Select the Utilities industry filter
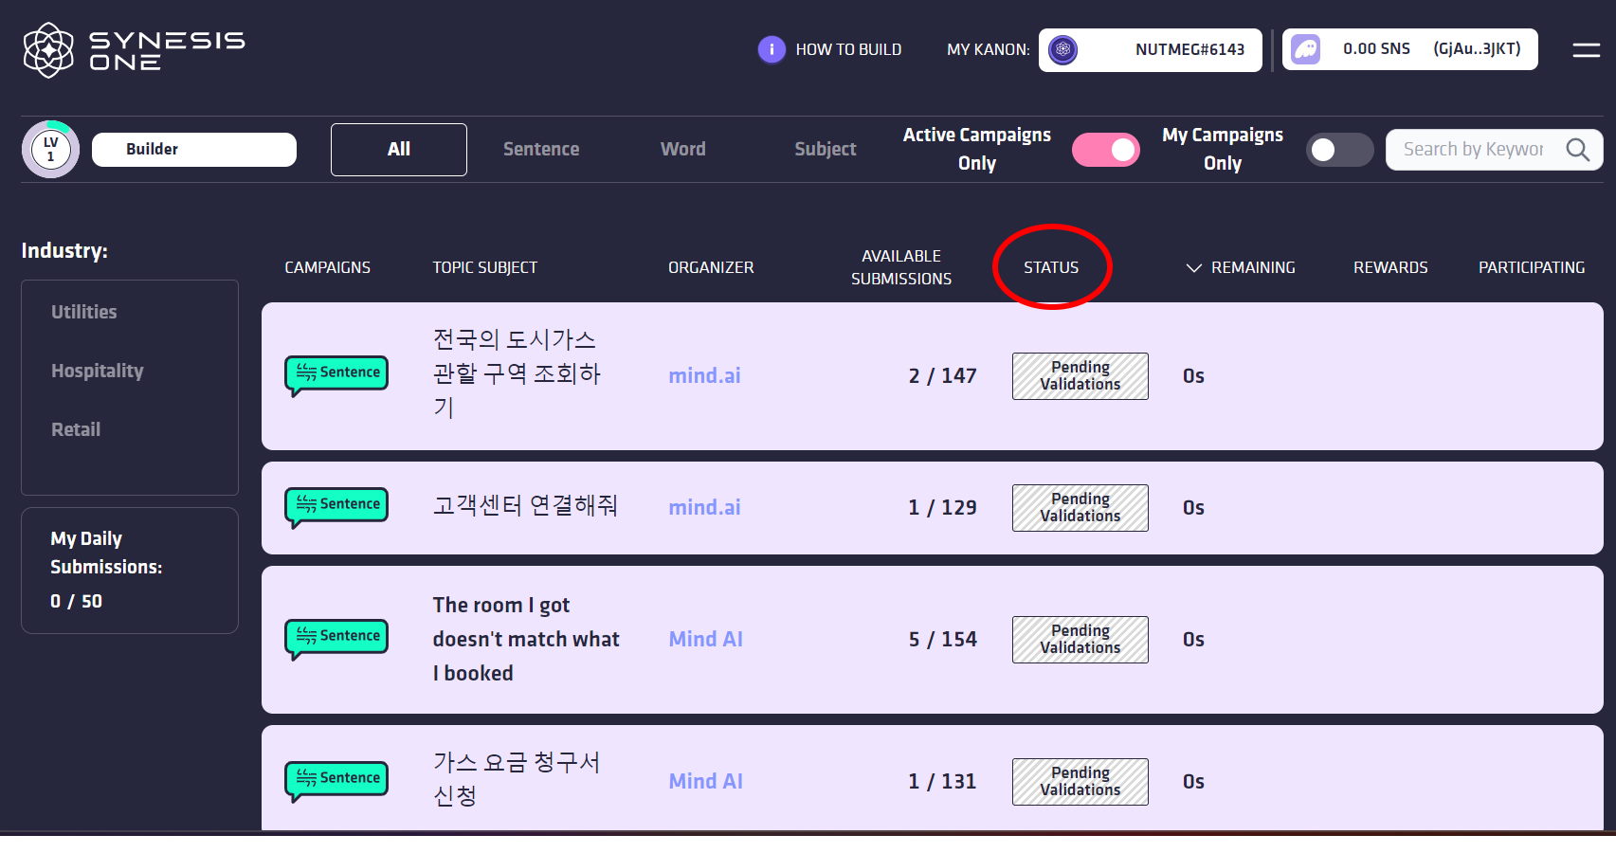Viewport: 1616px width, 853px height. point(84,312)
